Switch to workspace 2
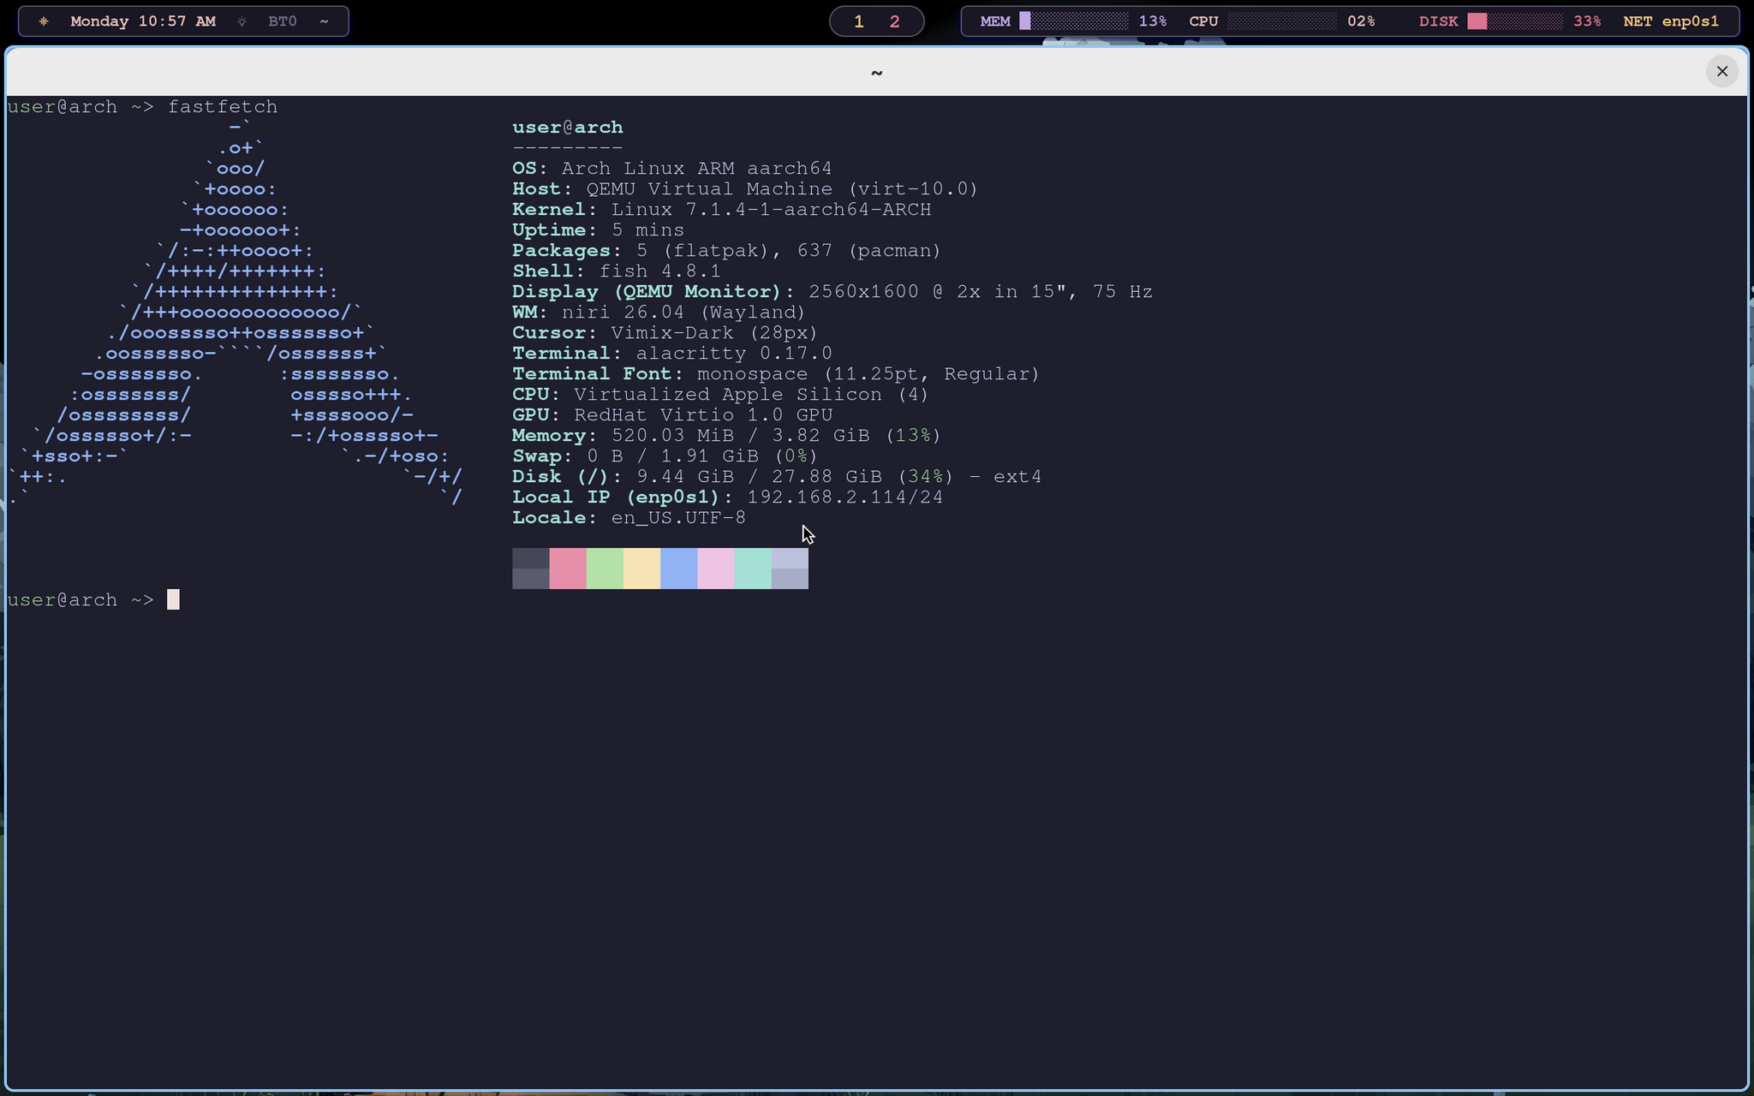The height and width of the screenshot is (1096, 1754). tap(895, 21)
